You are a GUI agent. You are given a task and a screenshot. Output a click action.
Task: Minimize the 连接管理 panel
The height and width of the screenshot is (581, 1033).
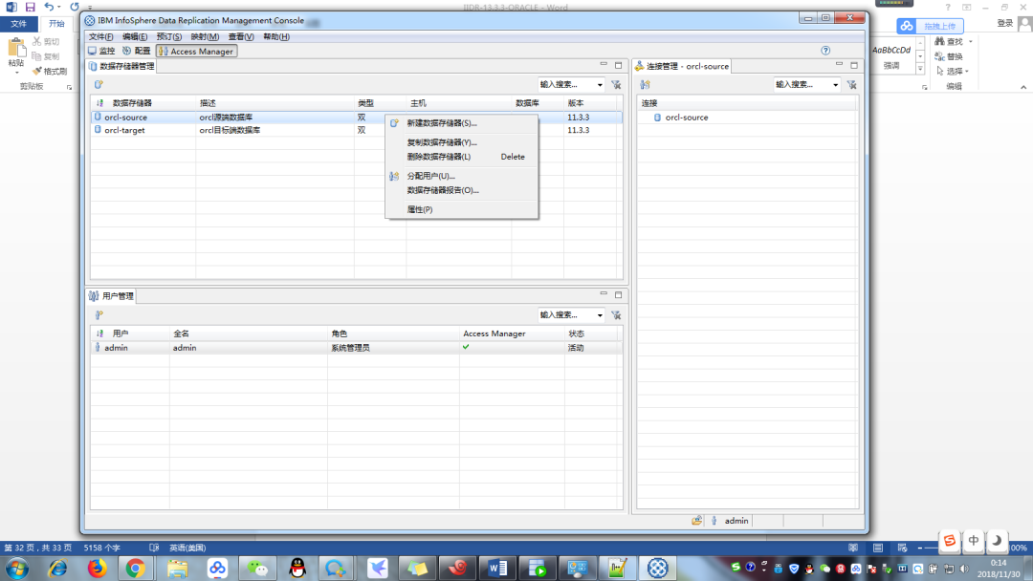pyautogui.click(x=840, y=64)
